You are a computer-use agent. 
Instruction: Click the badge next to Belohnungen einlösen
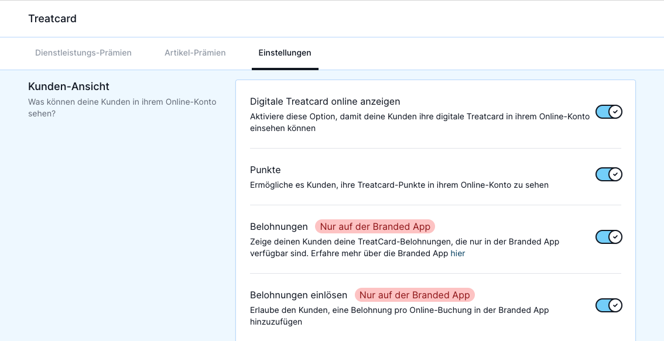415,295
